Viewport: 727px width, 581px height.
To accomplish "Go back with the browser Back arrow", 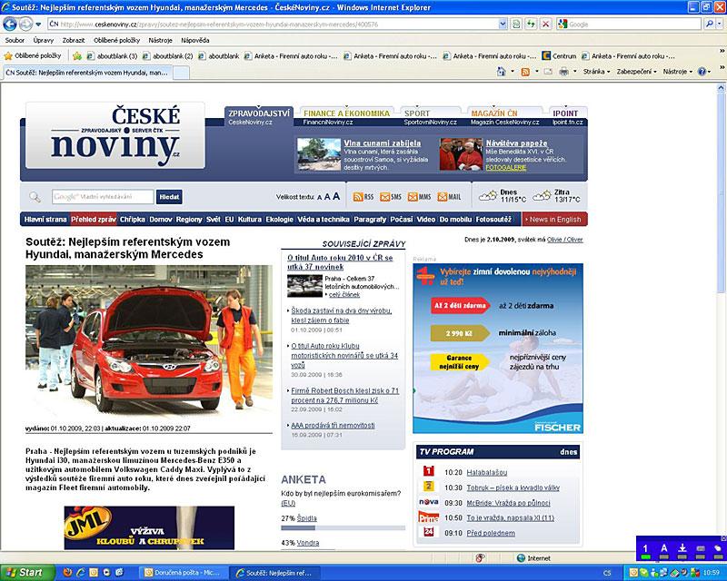I will coord(10,24).
